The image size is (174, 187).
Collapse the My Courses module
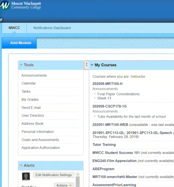92,65
